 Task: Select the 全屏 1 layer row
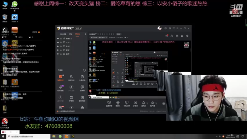pos(72,54)
